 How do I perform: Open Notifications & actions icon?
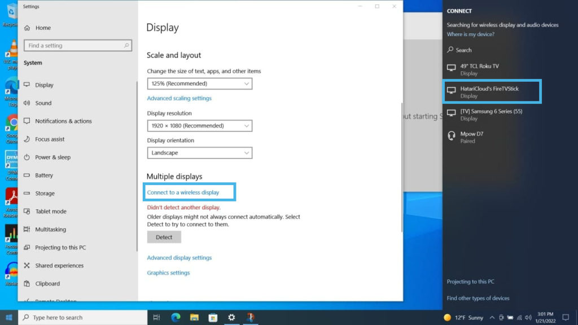pos(27,121)
